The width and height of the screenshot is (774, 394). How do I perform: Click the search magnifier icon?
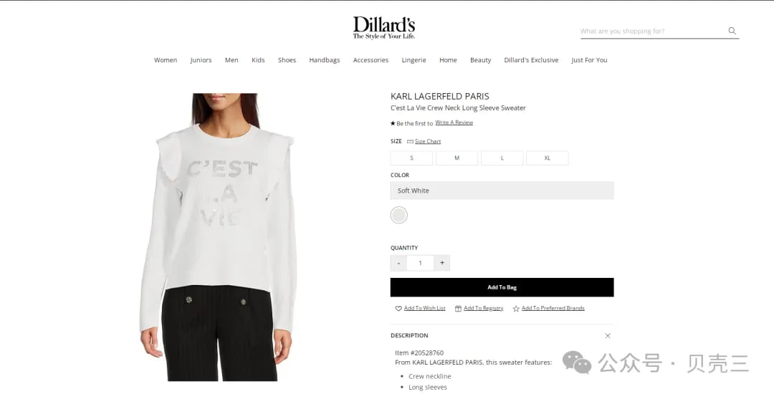(x=732, y=31)
